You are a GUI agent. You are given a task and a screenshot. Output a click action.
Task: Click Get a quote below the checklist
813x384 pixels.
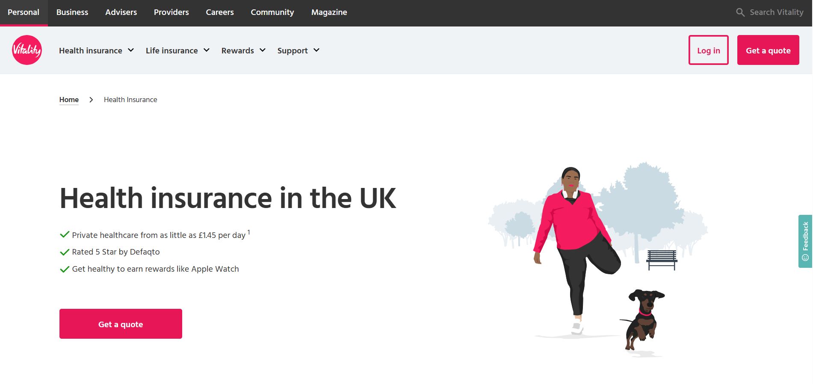point(121,324)
